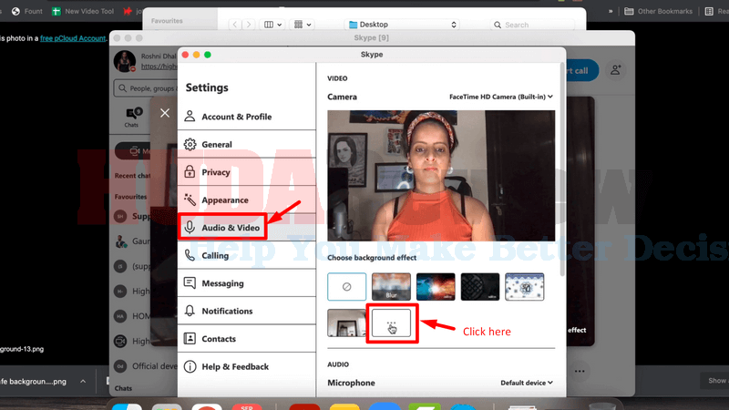Click the bell icon beside Notifications
Image resolution: width=729 pixels, height=410 pixels.
tap(190, 311)
